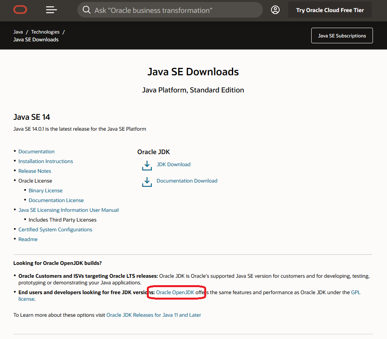Viewport: 387px width, 339px height.
Task: Click 'Looking for Oracle OpenJDK builds?' text
Action: (x=57, y=263)
